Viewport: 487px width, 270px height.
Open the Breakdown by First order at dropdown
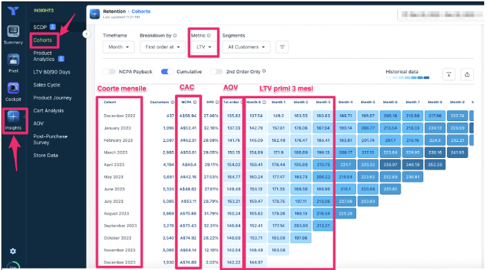coord(163,47)
